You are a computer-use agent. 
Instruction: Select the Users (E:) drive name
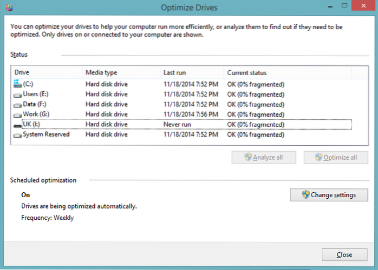pyautogui.click(x=36, y=94)
